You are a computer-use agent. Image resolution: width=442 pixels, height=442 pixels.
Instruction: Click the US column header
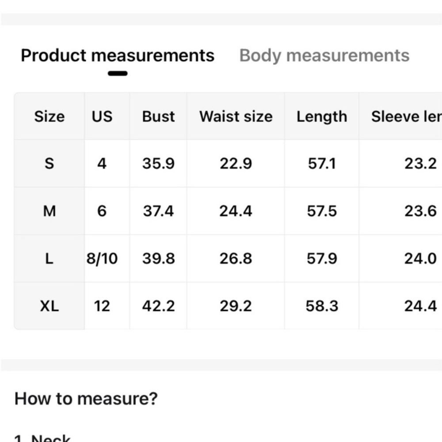click(x=102, y=116)
